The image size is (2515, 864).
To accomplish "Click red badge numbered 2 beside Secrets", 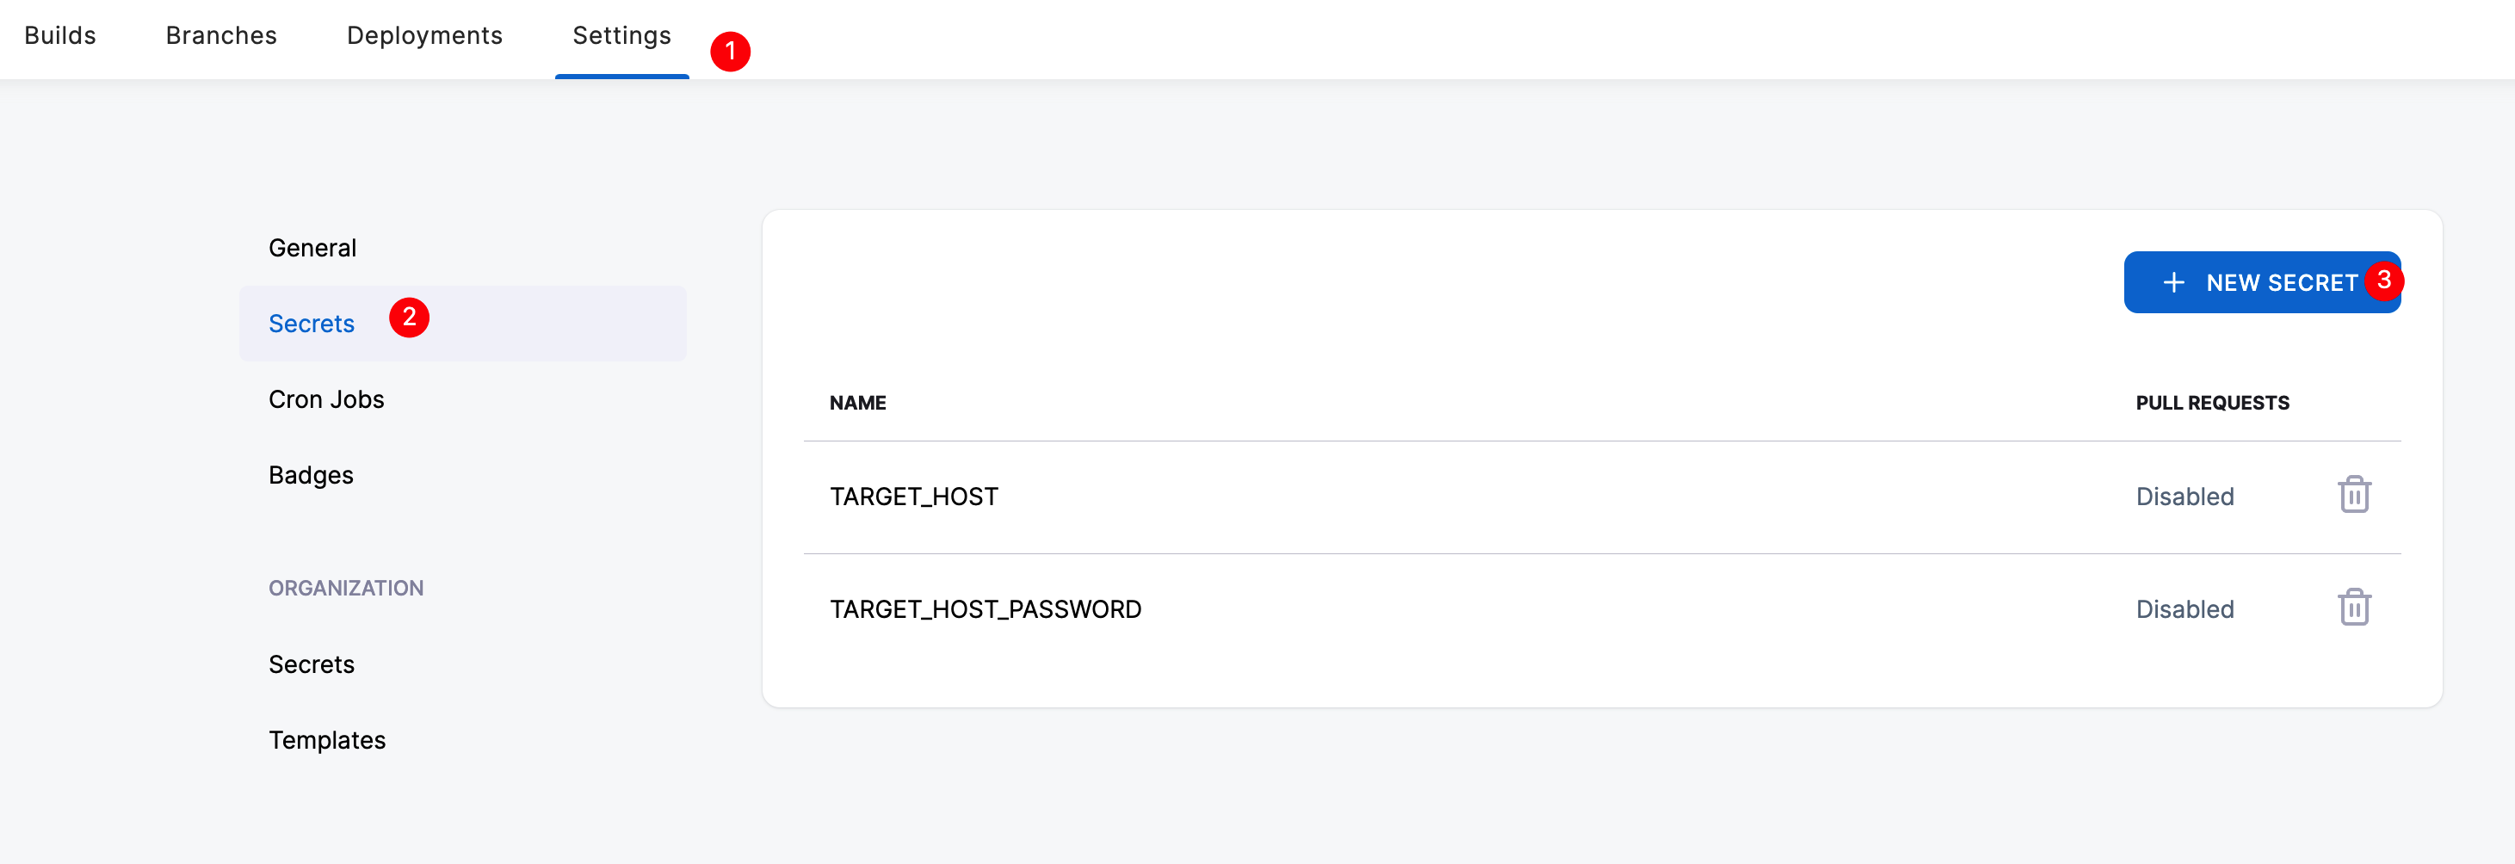I will [409, 318].
